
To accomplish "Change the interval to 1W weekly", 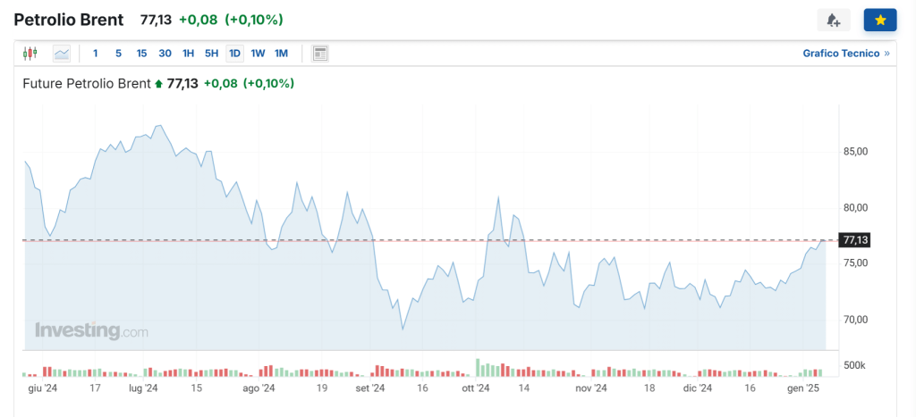I will pyautogui.click(x=258, y=54).
